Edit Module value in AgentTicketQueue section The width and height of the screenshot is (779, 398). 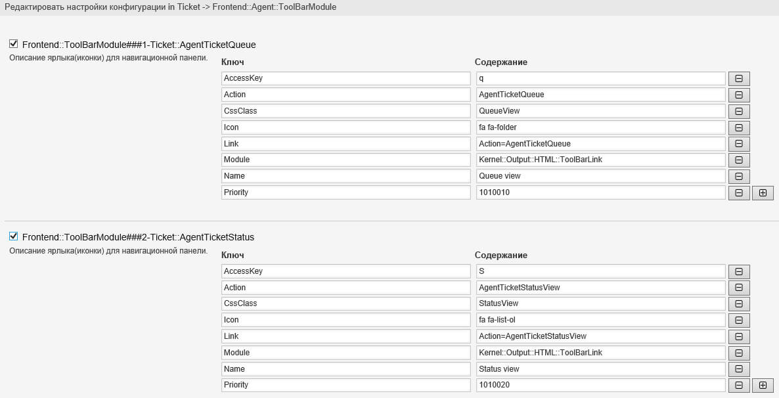600,160
